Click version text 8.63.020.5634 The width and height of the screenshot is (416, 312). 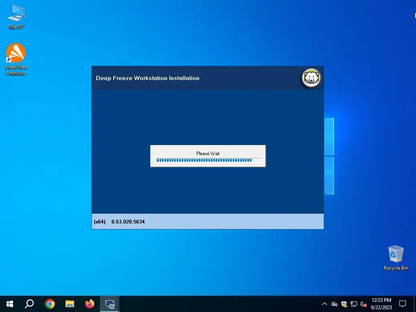pos(128,221)
